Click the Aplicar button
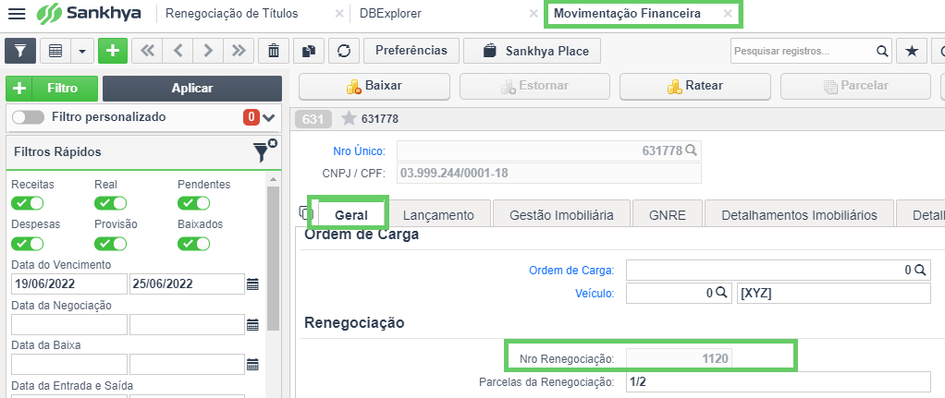Screen dimensions: 945x398 click(x=192, y=89)
